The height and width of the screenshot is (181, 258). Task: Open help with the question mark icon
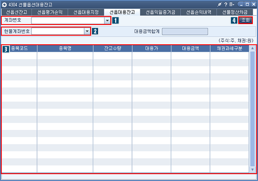click(x=226, y=4)
